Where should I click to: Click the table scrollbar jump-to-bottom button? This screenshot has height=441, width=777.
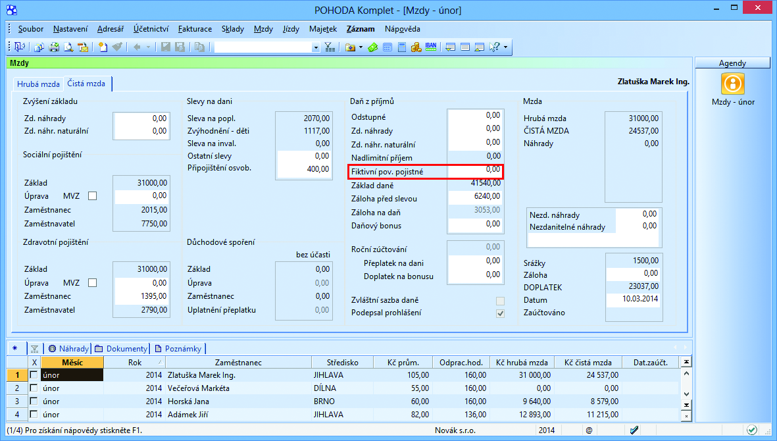[686, 405]
